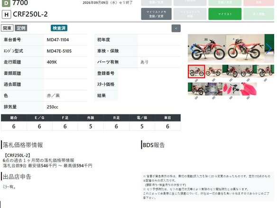
Task: Click the dark 'マイリストメモ 登録/変更' button
Action: [x=156, y=14]
